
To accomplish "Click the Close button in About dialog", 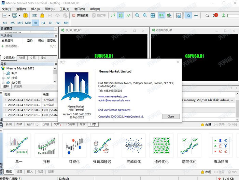I will (x=171, y=116).
